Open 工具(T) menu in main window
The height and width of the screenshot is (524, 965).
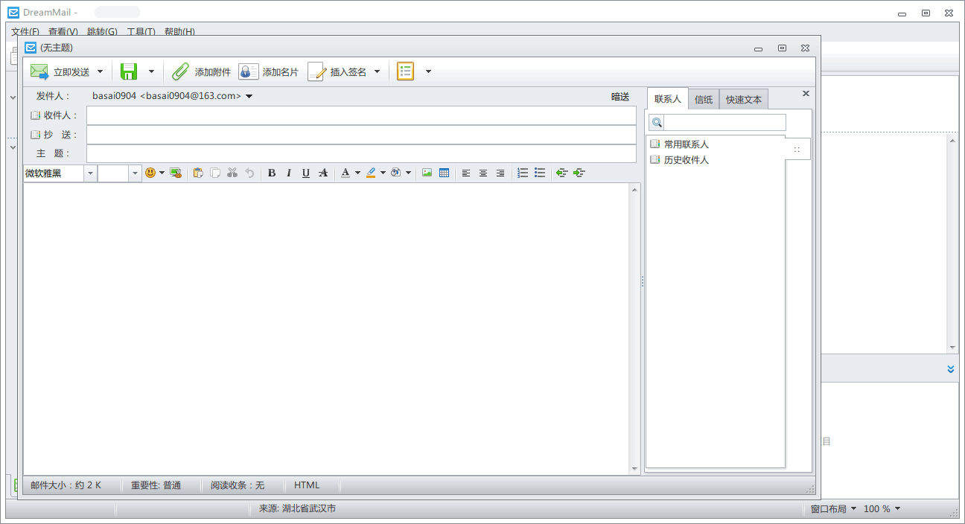[141, 31]
